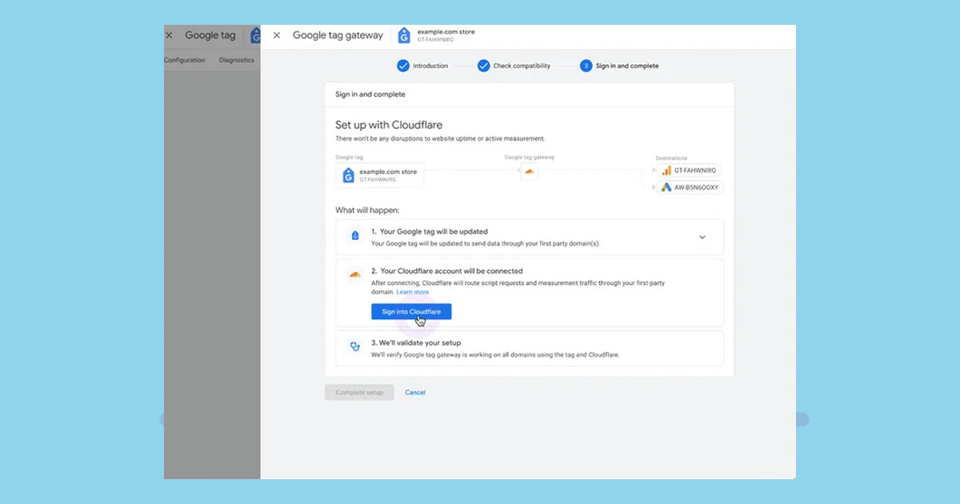Click step 3 circle indicator
Viewport: 960px width, 504px height.
(x=586, y=66)
